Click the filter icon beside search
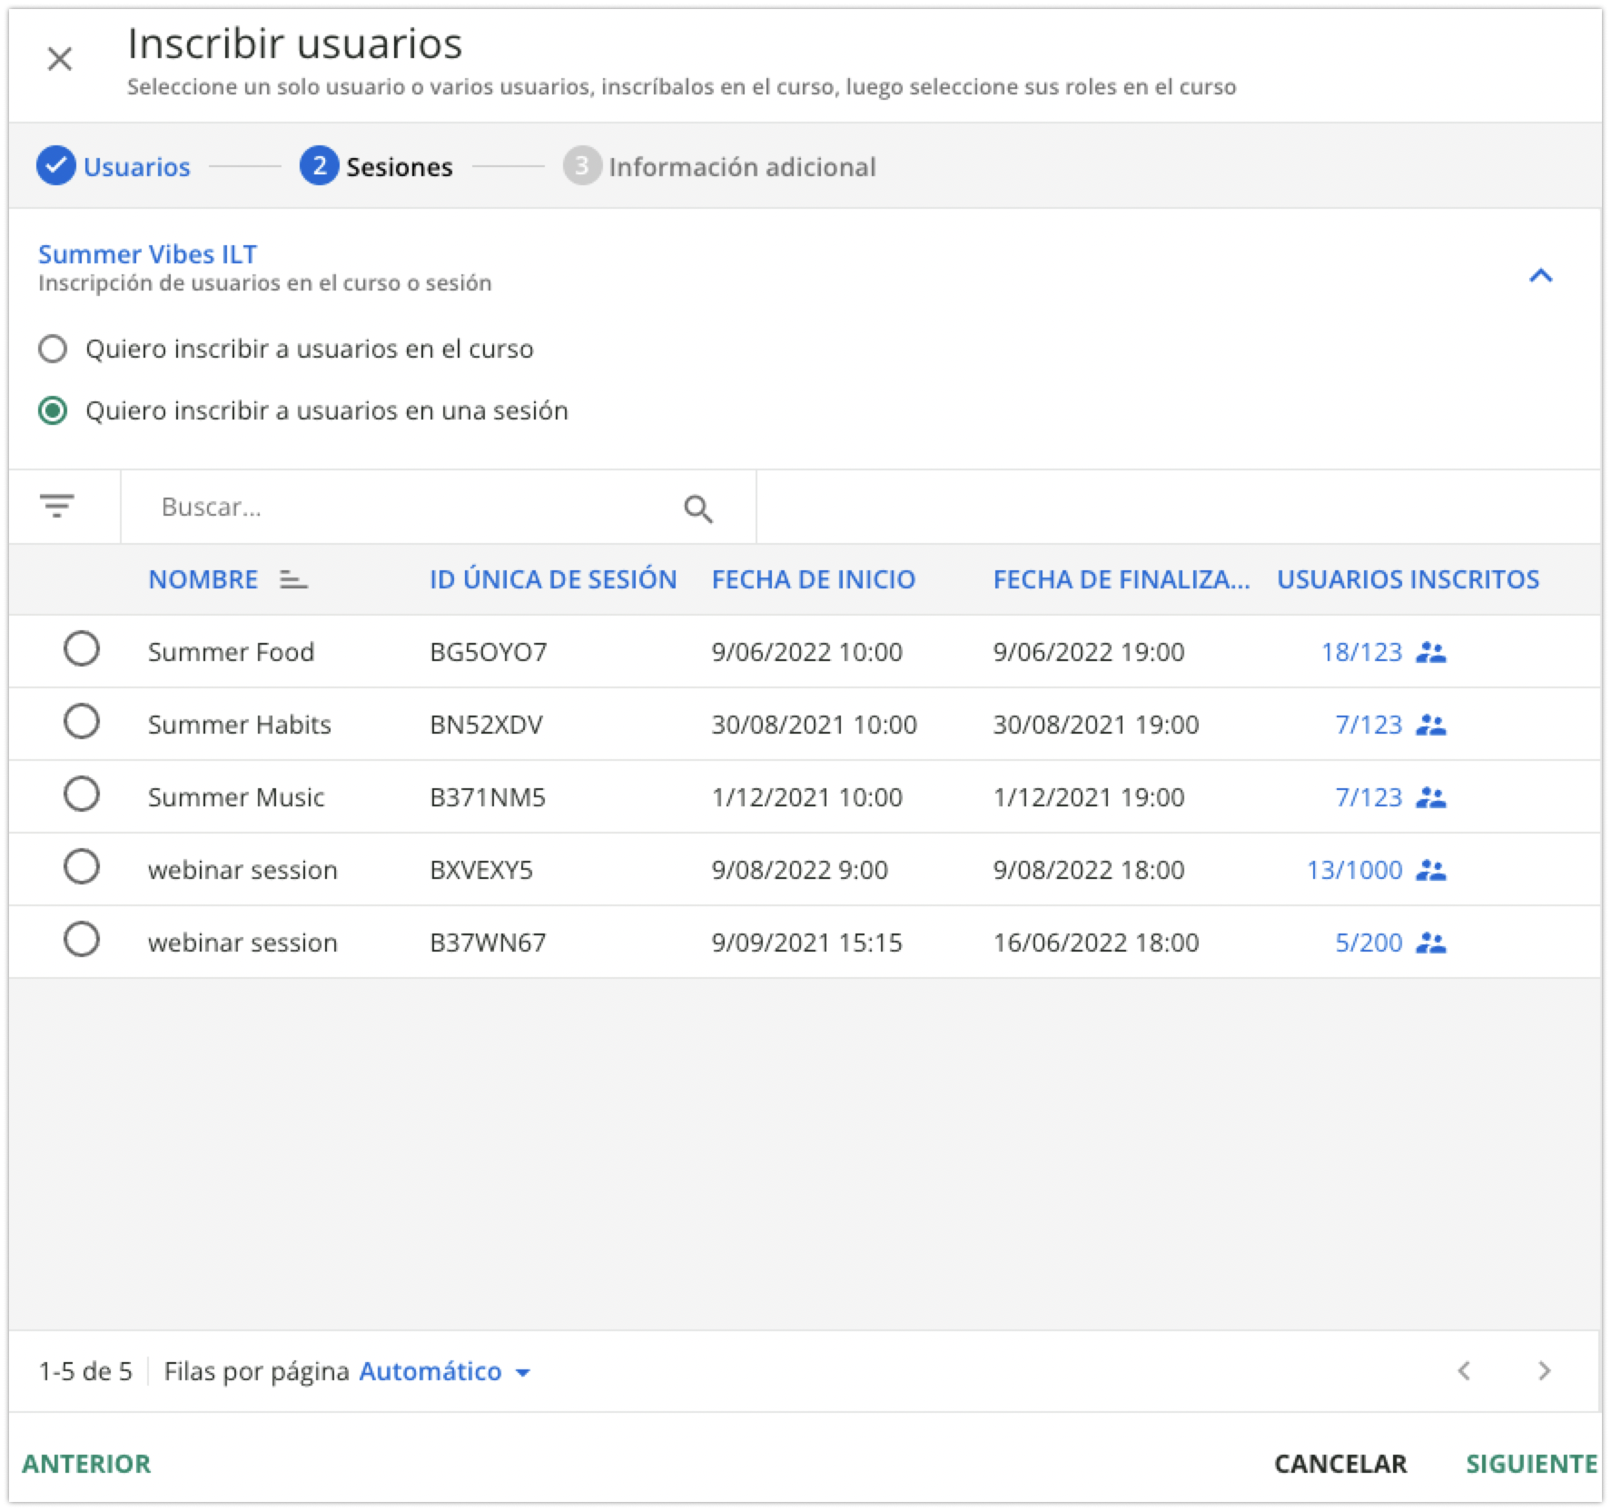 tap(57, 506)
